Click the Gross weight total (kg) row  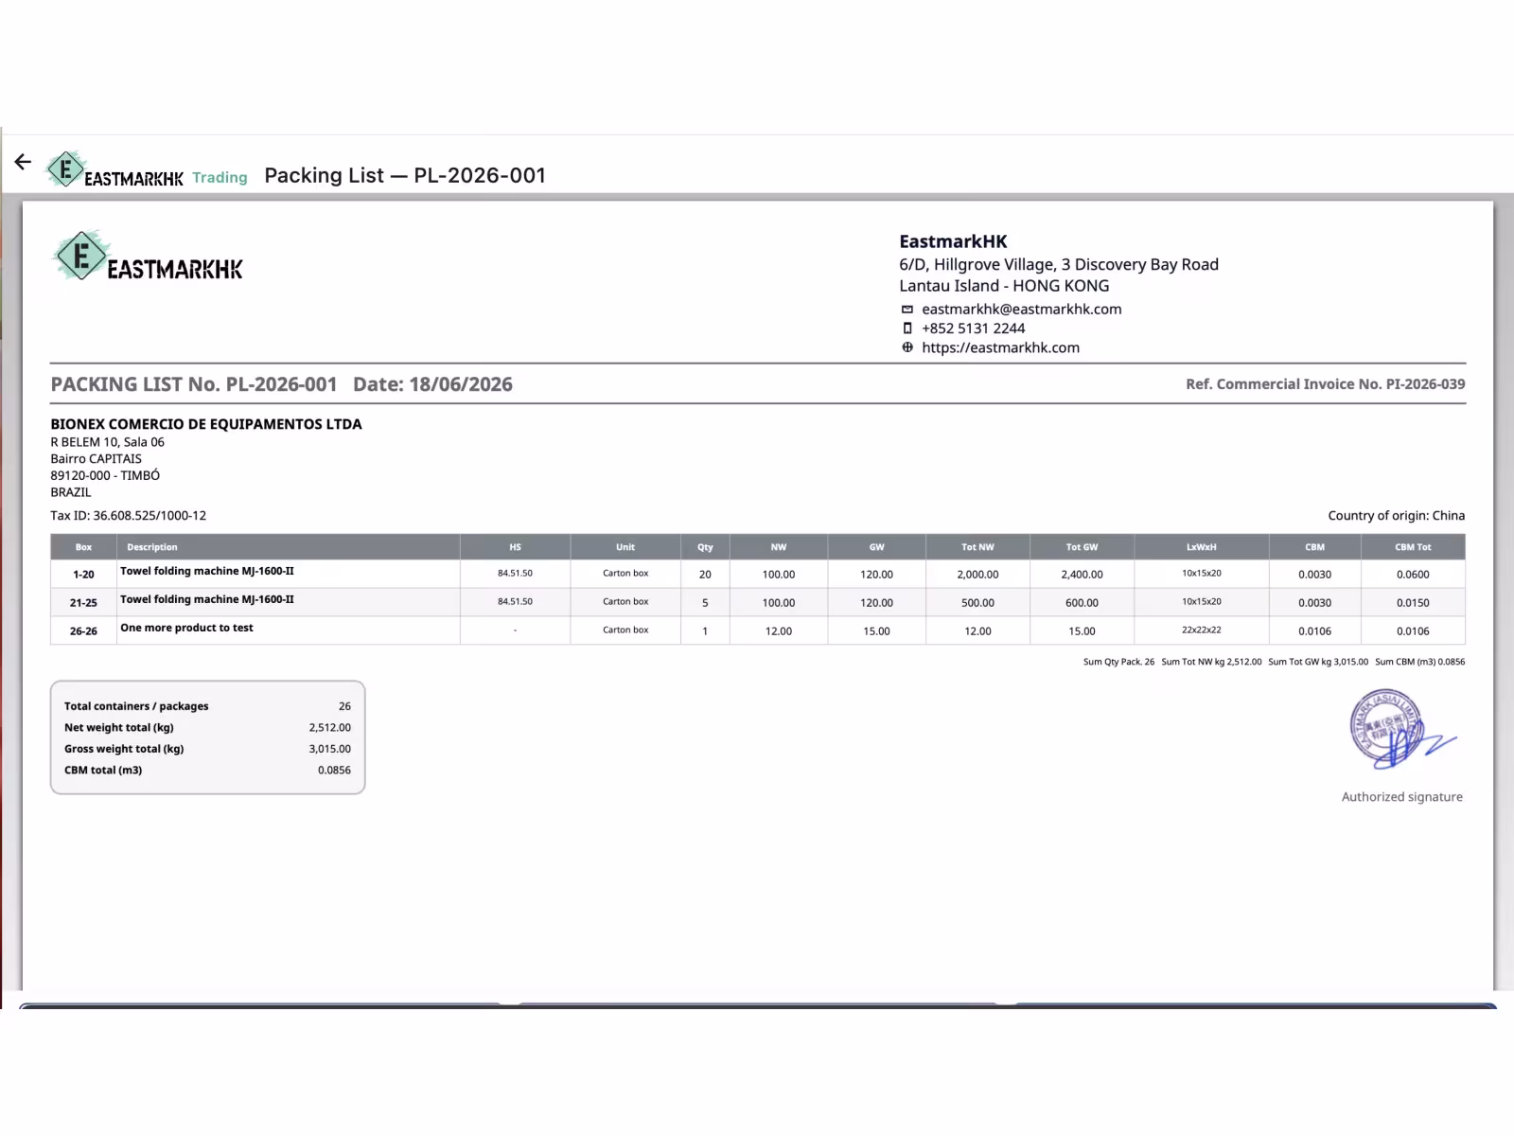(207, 749)
